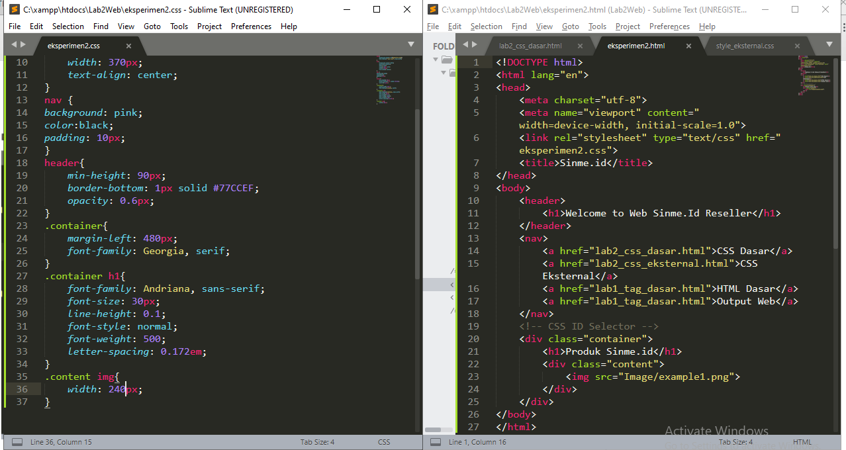Close the lab2_css_dasar.html tab
This screenshot has width=846, height=450.
581,46
